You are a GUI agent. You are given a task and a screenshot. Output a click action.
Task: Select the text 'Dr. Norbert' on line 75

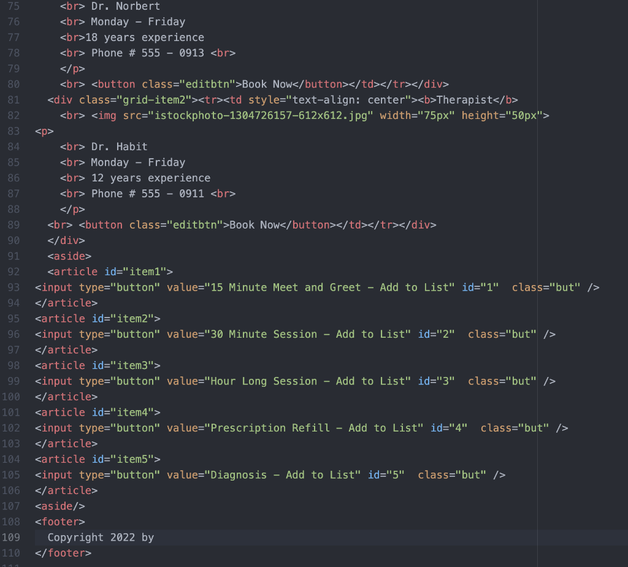[126, 6]
